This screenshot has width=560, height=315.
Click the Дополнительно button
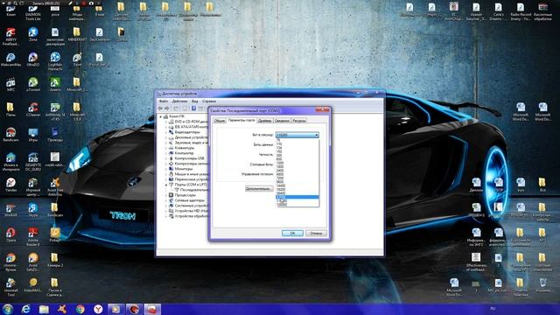click(x=259, y=189)
